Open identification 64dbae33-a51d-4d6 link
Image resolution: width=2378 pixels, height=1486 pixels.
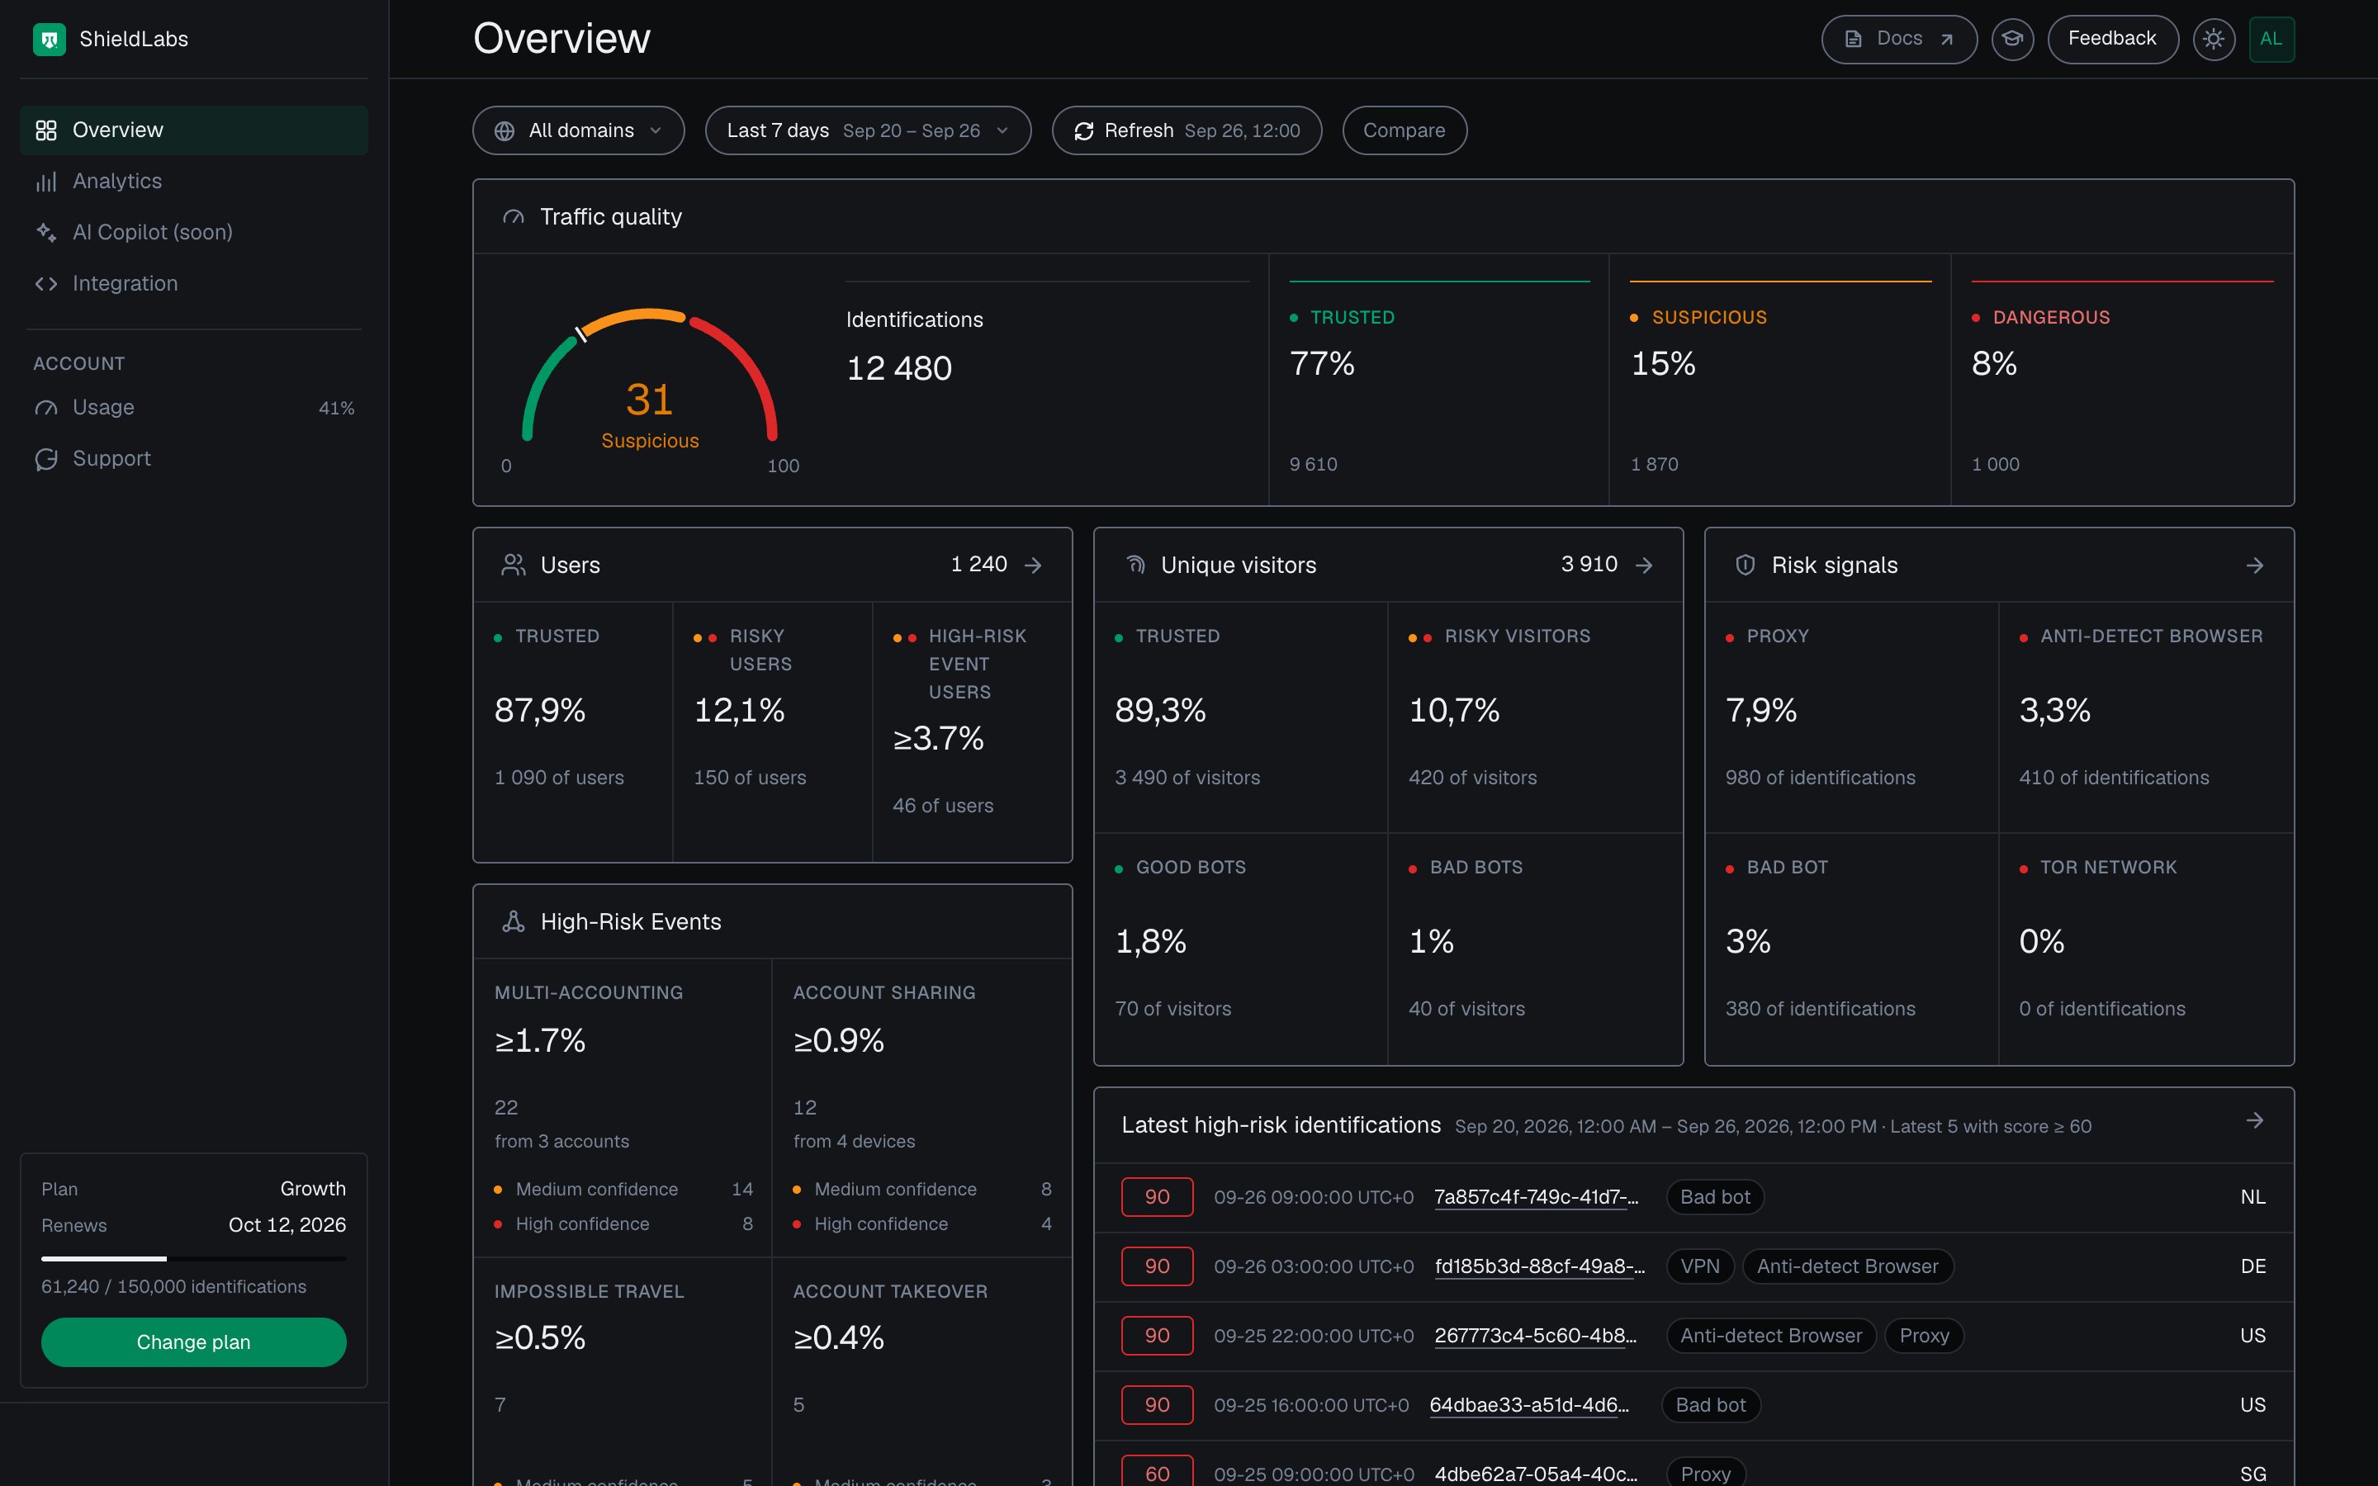(1529, 1405)
